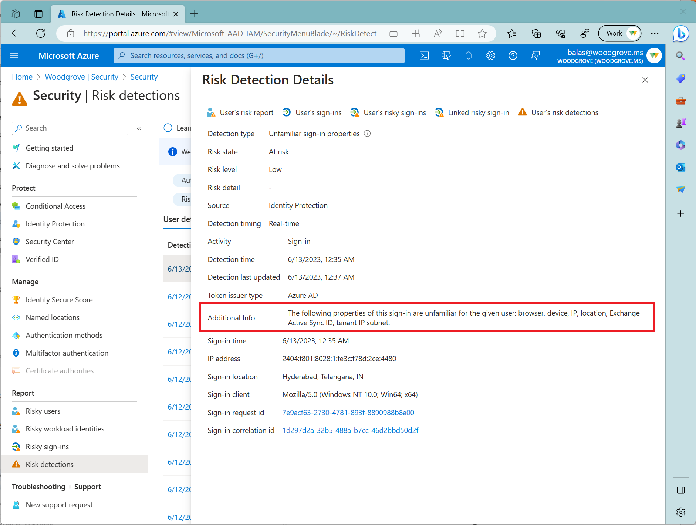The width and height of the screenshot is (696, 525).
Task: Open browser Favorites list icon
Action: point(512,34)
